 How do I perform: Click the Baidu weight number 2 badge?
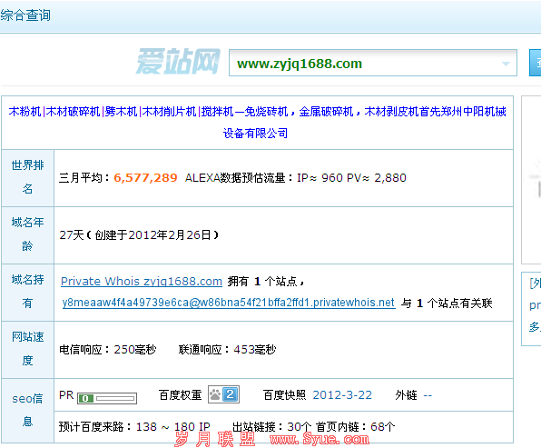click(x=231, y=394)
